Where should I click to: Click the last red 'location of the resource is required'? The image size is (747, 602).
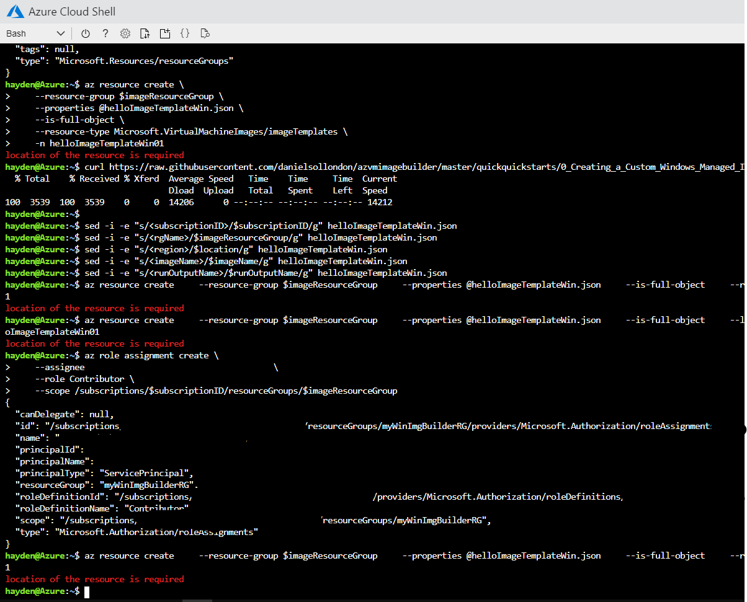(94, 579)
